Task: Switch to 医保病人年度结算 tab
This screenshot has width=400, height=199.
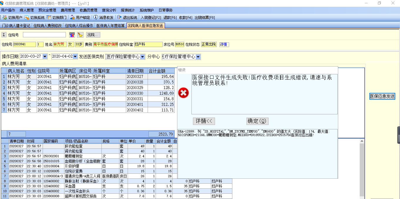Action: point(111,26)
